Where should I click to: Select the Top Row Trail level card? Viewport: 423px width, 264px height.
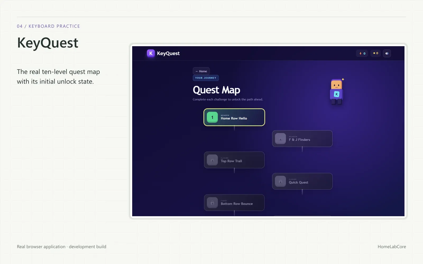(x=234, y=160)
